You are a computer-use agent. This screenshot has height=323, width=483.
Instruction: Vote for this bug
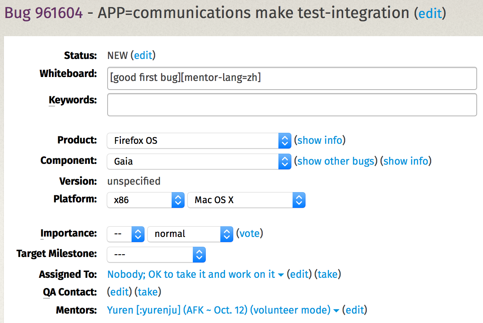249,234
